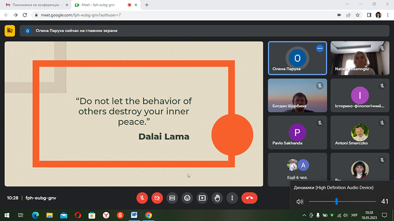The height and width of the screenshot is (221, 394).
Task: Switch to Word from taskbar
Action: click(x=134, y=215)
